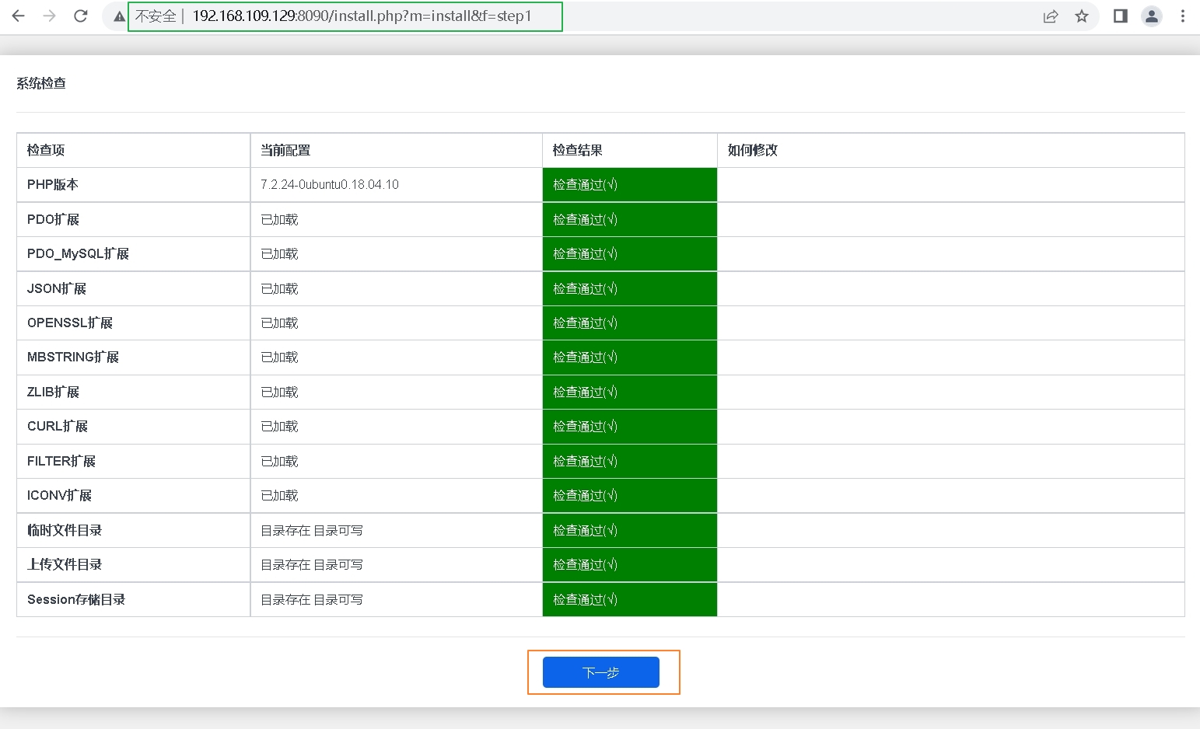
Task: Open the user profile avatar
Action: (1152, 16)
